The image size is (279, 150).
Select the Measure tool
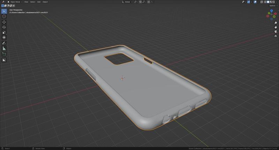(x=4, y=48)
